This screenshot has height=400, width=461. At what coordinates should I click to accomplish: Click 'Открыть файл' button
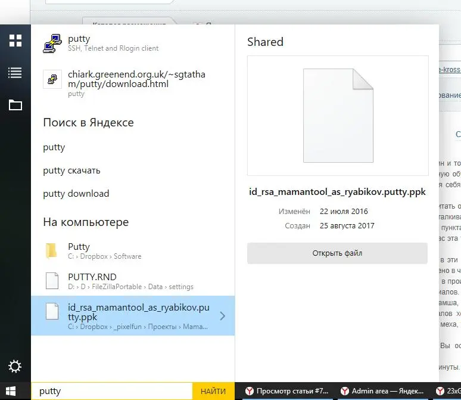[x=337, y=253]
